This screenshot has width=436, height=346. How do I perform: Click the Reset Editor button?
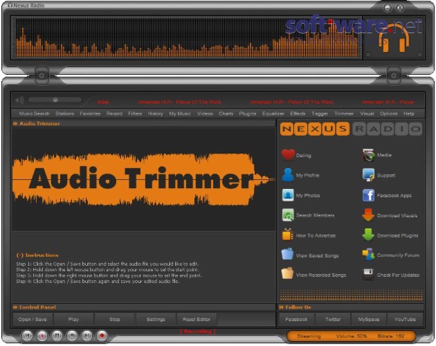197,319
